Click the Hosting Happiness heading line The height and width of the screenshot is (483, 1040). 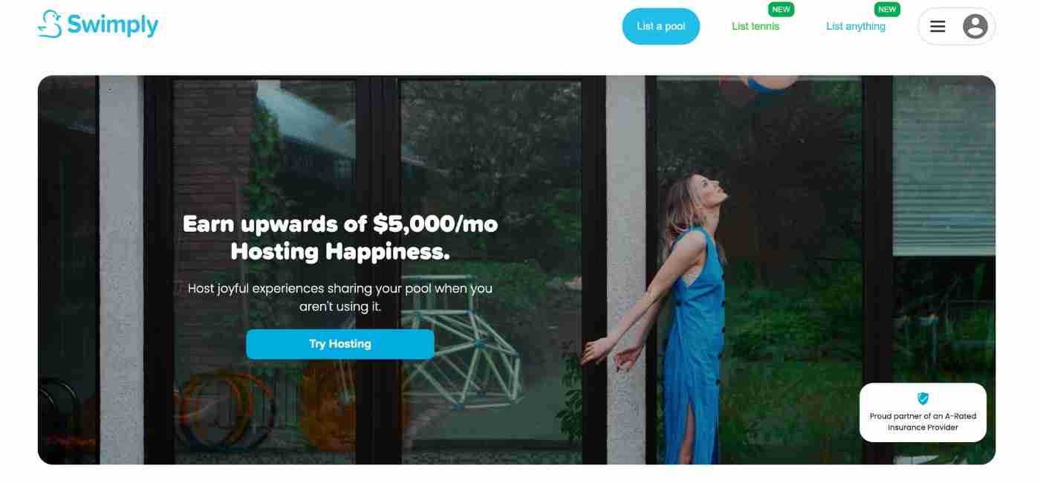click(340, 252)
